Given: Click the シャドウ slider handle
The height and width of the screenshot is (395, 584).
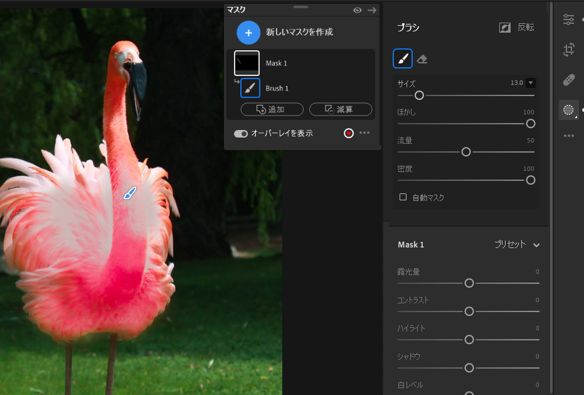Looking at the screenshot, I should (x=469, y=368).
